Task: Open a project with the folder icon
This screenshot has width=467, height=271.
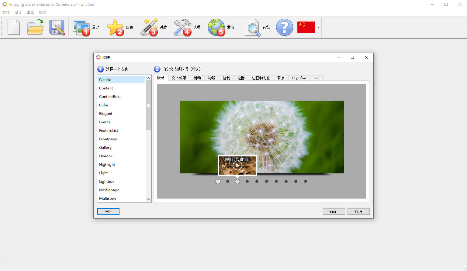Action: point(35,28)
